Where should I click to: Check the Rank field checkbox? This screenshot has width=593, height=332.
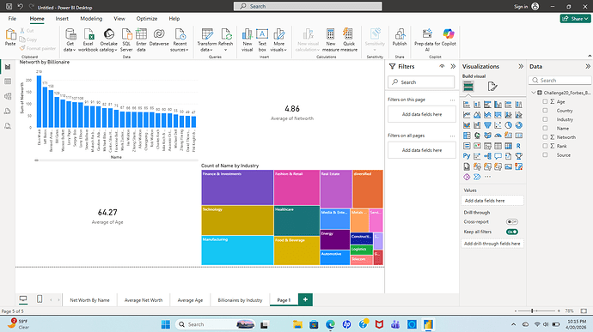tap(545, 146)
